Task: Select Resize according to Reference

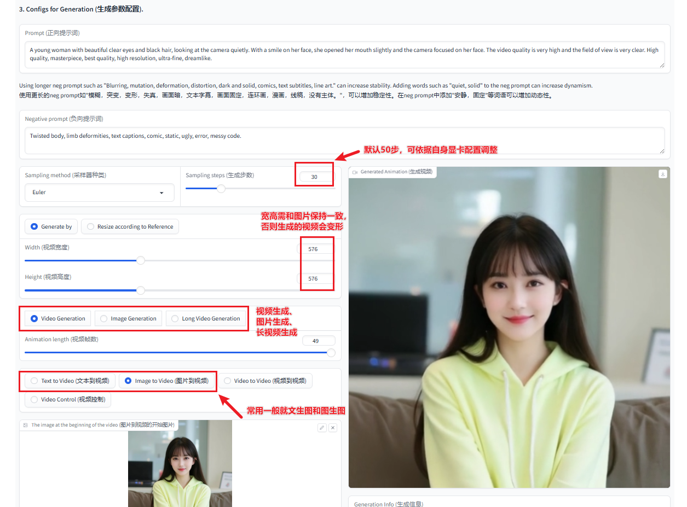Action: [x=130, y=226]
